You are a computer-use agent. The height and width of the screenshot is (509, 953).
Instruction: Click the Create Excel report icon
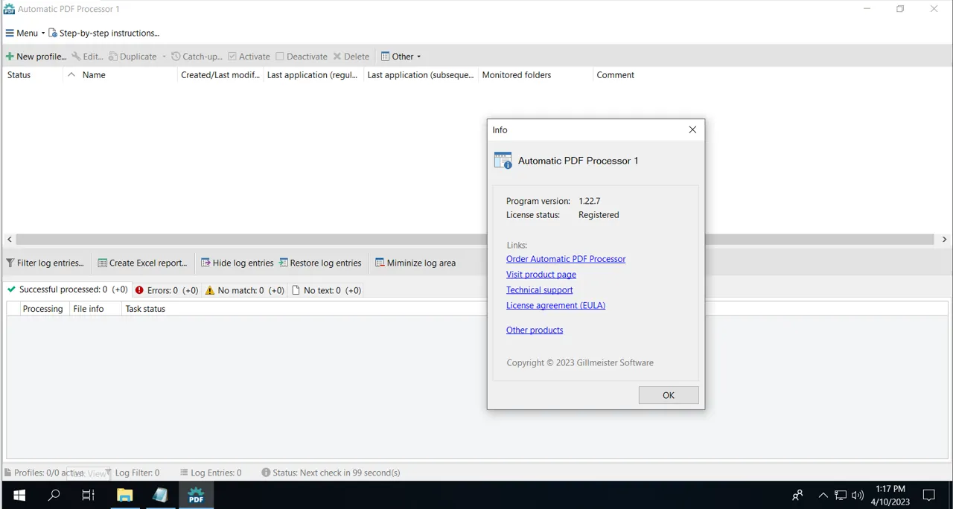click(x=103, y=263)
